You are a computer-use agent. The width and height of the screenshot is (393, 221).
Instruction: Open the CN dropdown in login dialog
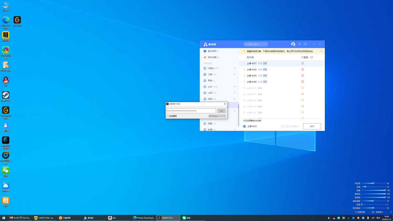pyautogui.click(x=217, y=116)
